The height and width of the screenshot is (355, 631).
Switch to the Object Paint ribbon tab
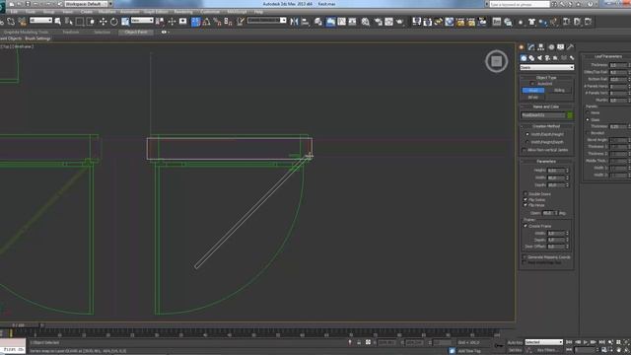[136, 33]
